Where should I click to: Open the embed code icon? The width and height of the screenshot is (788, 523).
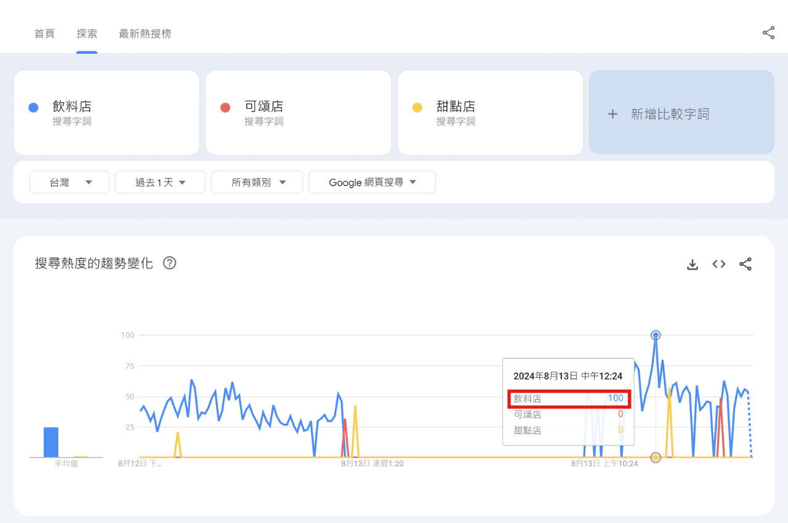point(719,264)
